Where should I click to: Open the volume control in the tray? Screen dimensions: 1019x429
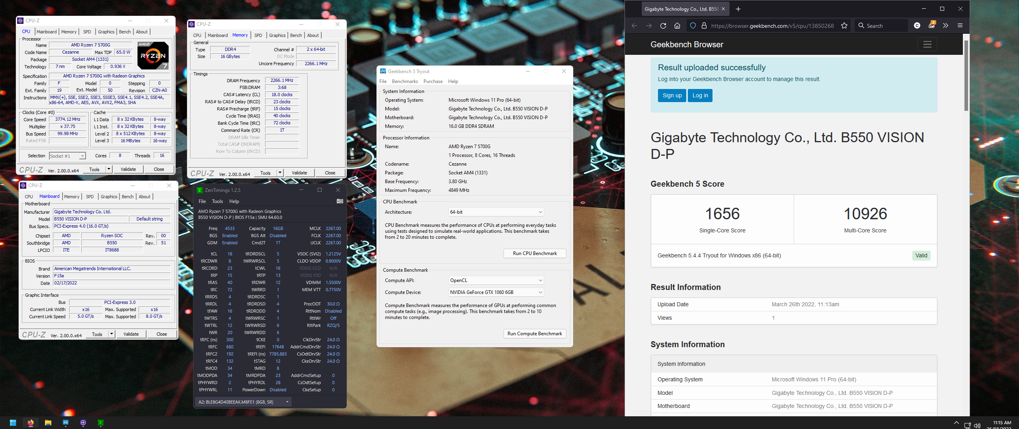(977, 425)
